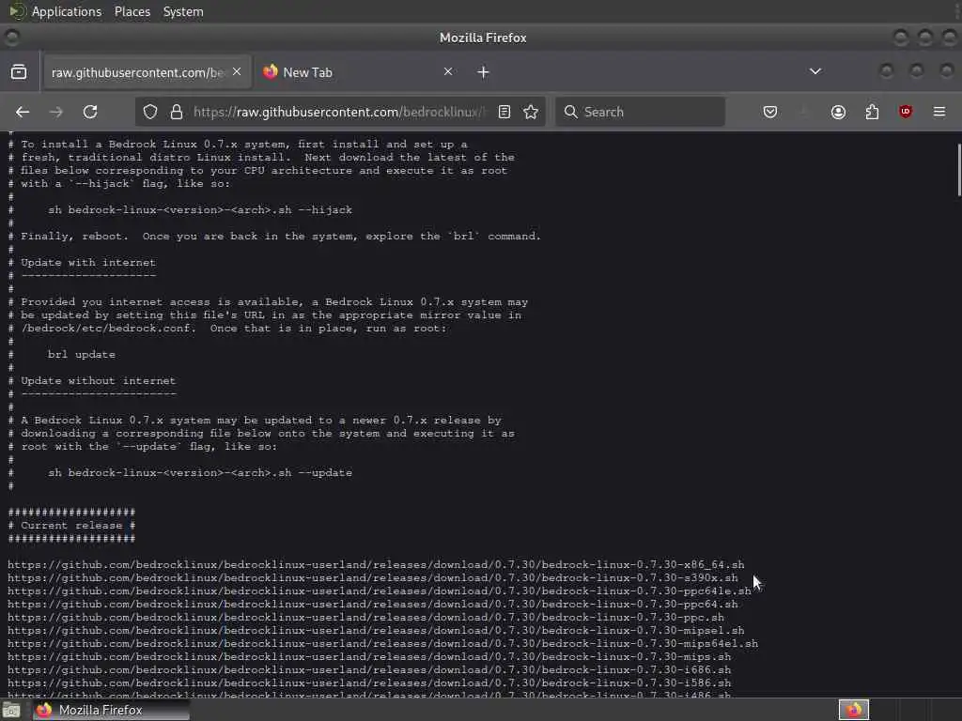Click the bedrock-linux-0.7.30-mips64el.sh URL
Screen dimensions: 962x721
pos(382,644)
